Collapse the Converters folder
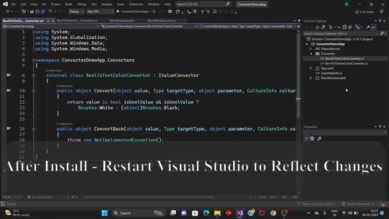Screen dimensions: 389x219 311,54
